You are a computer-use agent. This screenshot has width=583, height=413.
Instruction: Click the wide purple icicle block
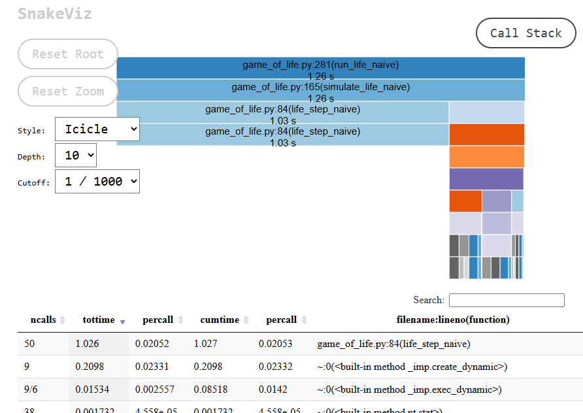pyautogui.click(x=486, y=179)
